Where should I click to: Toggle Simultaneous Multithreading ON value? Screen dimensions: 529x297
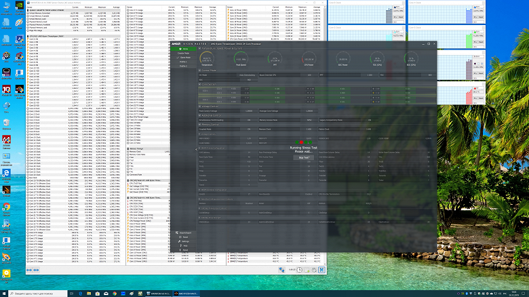pyautogui.click(x=249, y=120)
